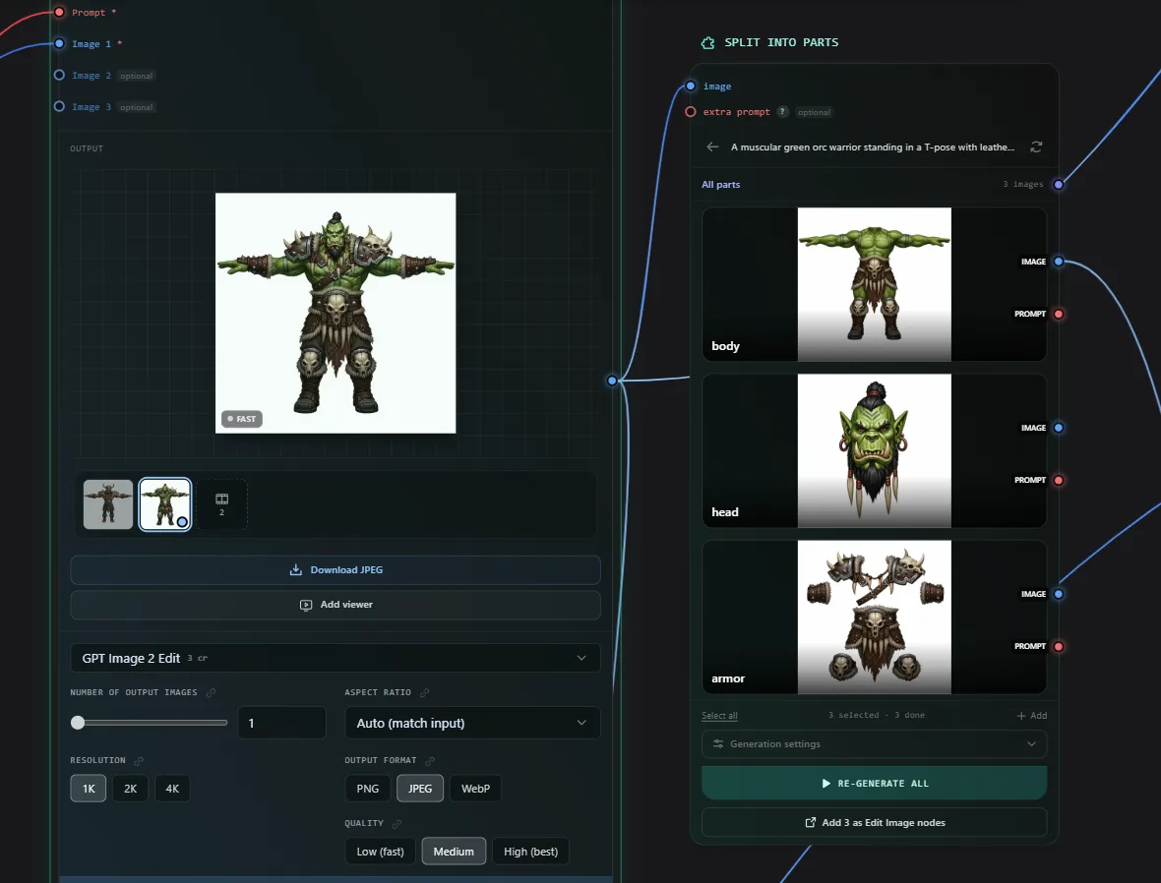Click the Add part button
The width and height of the screenshot is (1161, 883).
point(1031,716)
